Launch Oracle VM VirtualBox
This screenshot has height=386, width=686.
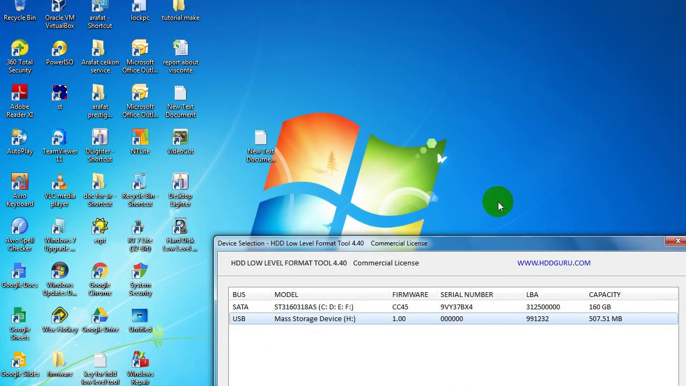(x=59, y=14)
